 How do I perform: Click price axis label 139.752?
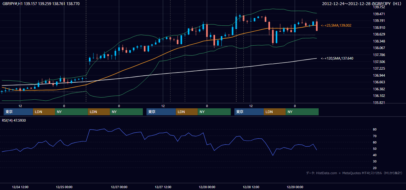pyautogui.click(x=379, y=7)
